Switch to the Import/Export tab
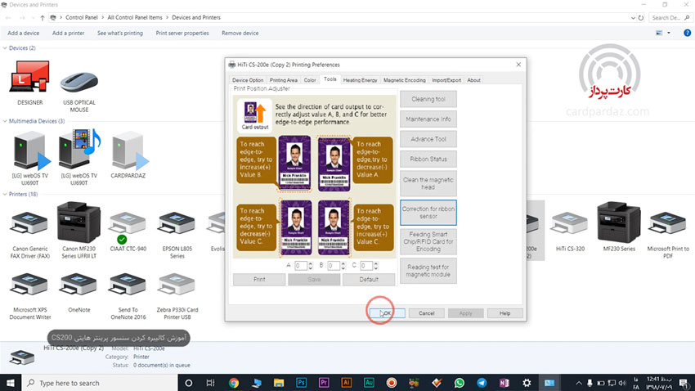695x391 pixels. click(x=446, y=80)
